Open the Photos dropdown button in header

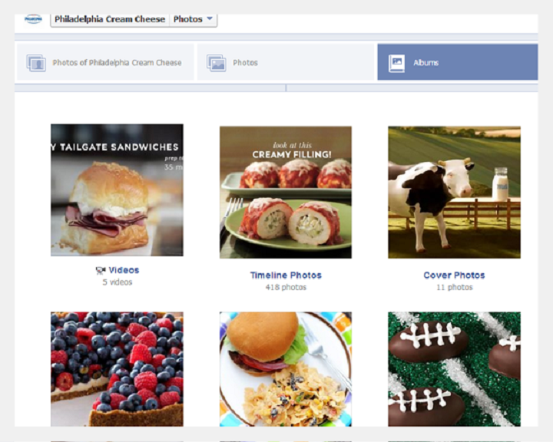point(194,19)
